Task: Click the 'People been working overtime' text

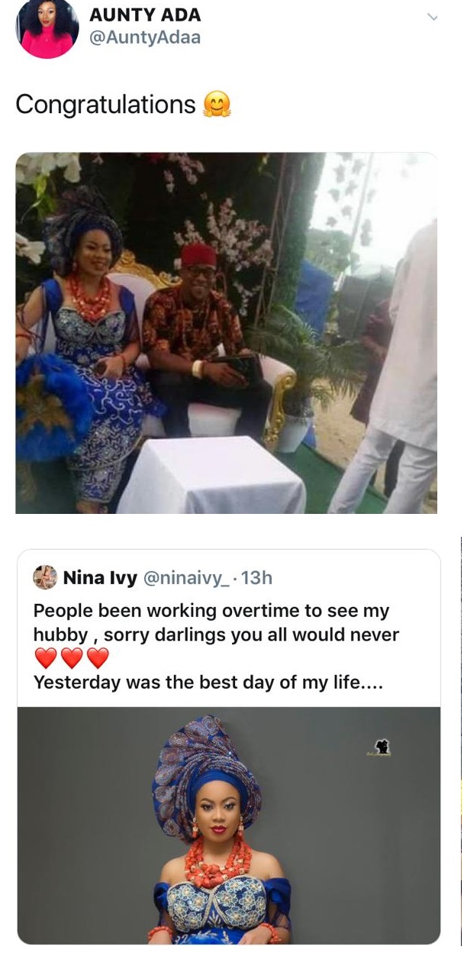Action: coord(211,612)
